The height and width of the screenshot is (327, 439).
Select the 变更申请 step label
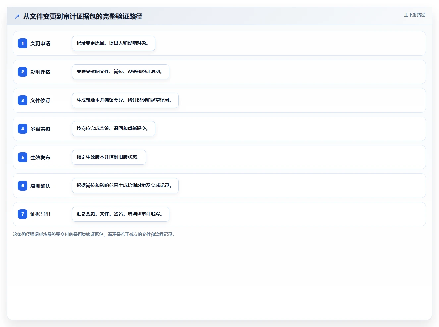pyautogui.click(x=40, y=43)
